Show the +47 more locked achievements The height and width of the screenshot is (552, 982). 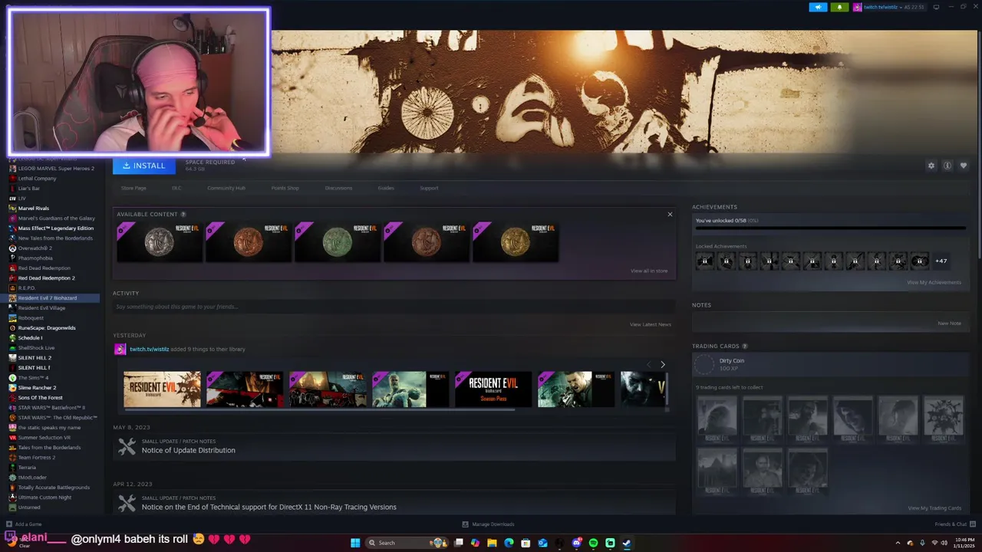[x=941, y=261]
